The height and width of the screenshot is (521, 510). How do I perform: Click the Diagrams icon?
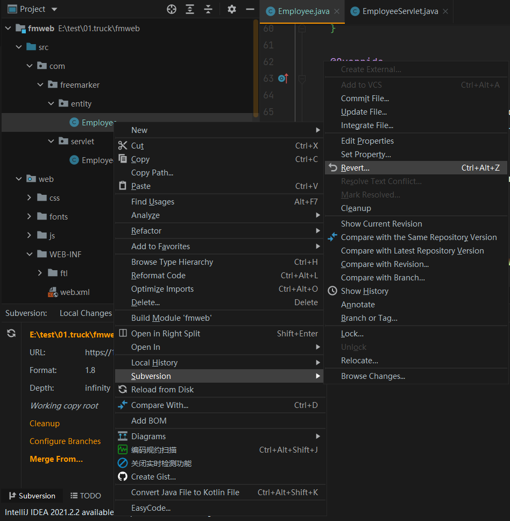123,436
